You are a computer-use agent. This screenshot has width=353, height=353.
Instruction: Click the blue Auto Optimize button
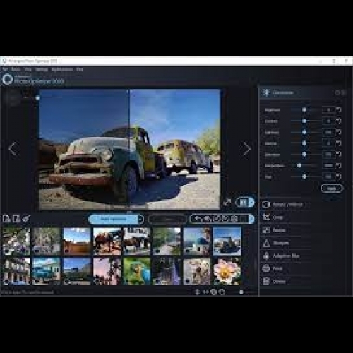click(x=114, y=219)
